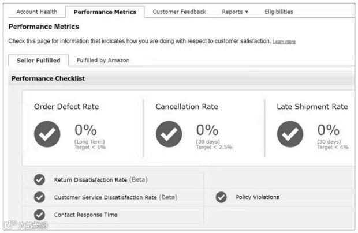Click the Late Shipment Rate checkmark icon
Viewport: 358px width, 233px height.
point(290,134)
